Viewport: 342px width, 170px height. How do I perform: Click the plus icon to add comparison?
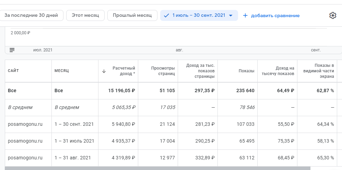[245, 15]
